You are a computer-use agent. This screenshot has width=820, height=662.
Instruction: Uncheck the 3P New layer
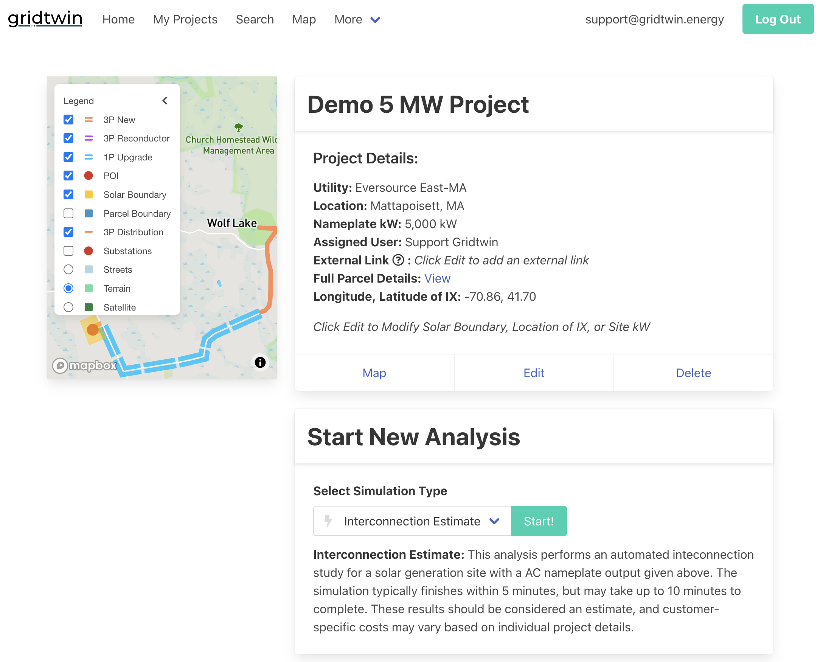tap(68, 120)
